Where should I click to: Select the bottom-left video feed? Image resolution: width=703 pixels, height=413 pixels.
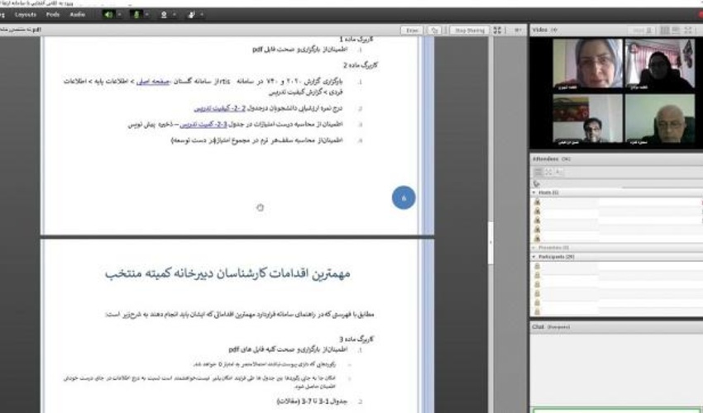click(588, 119)
